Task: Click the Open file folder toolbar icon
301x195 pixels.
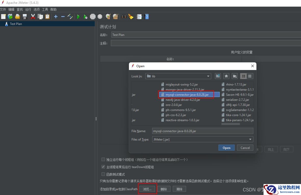Action: [x=18, y=17]
